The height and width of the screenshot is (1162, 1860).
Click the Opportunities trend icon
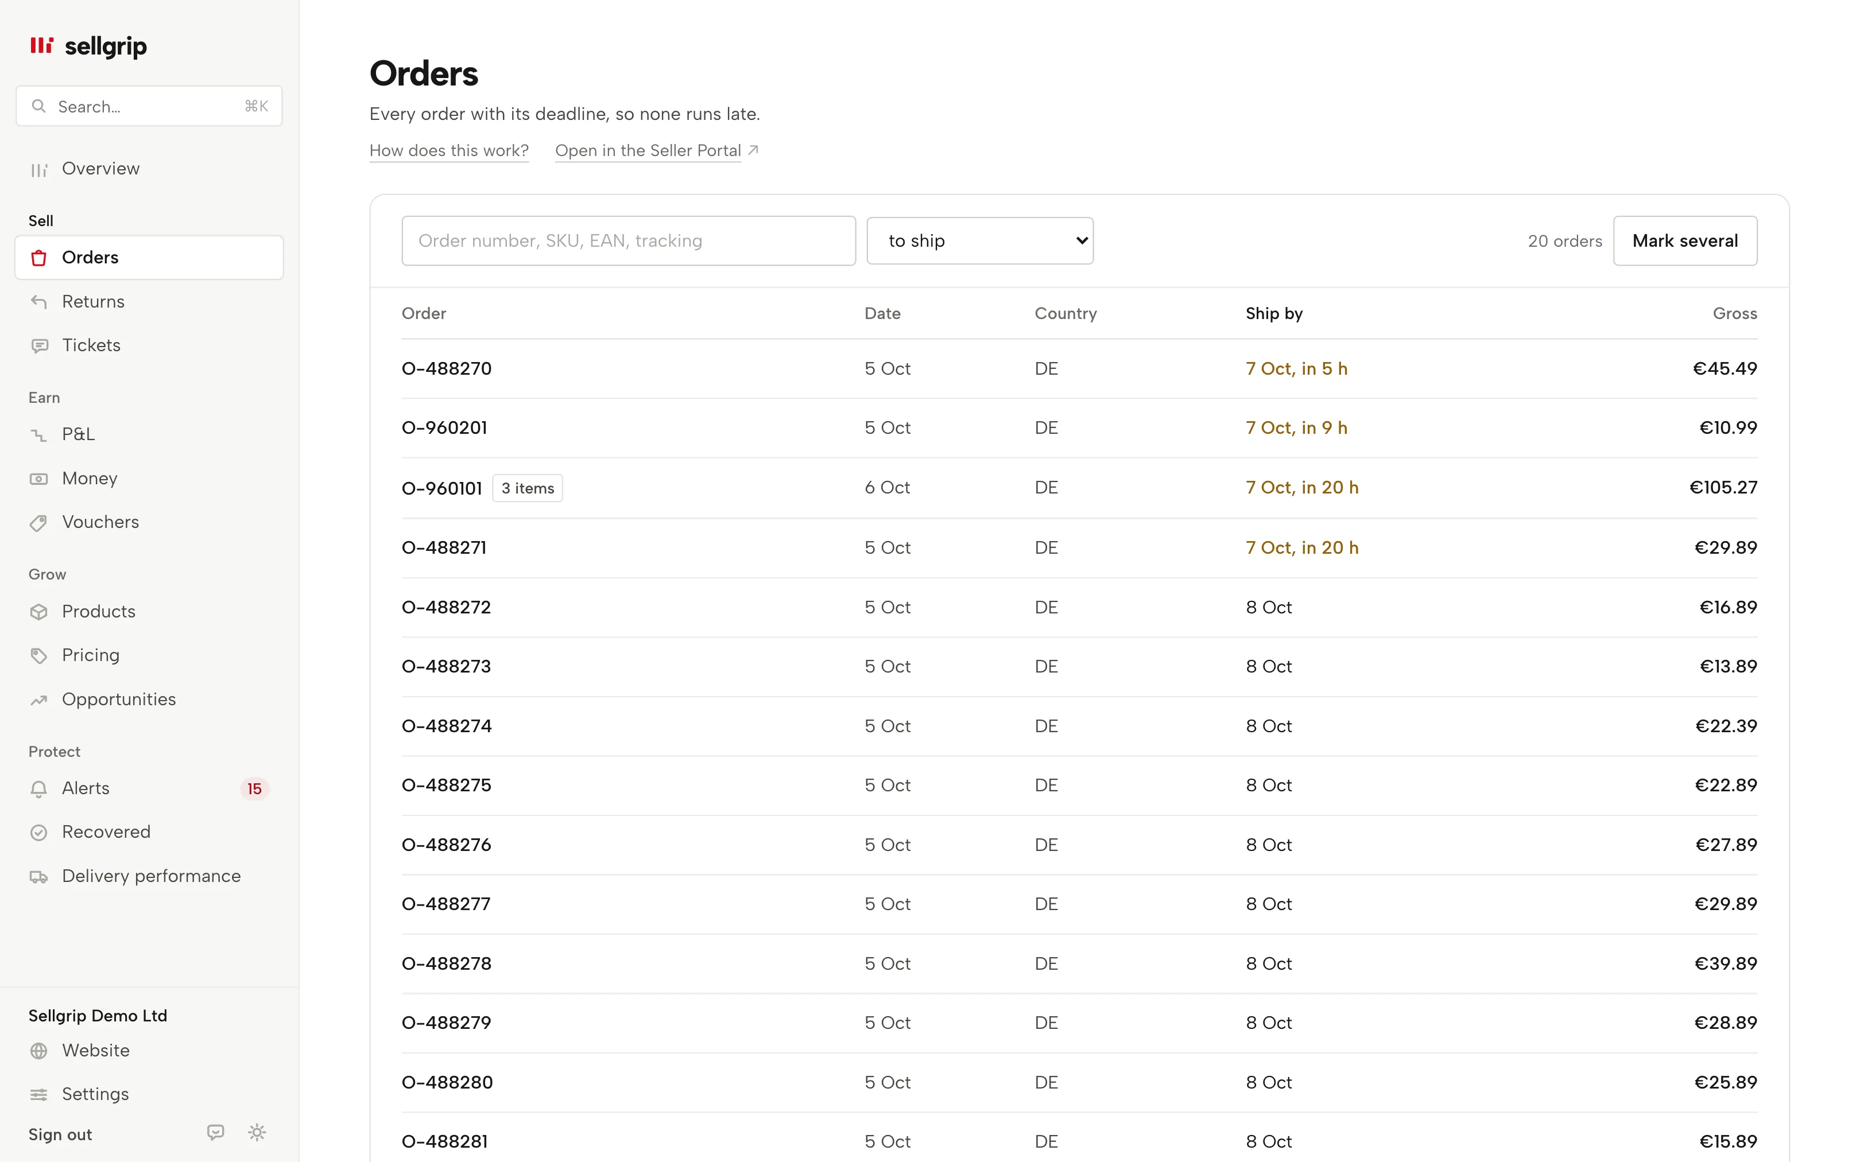point(38,700)
